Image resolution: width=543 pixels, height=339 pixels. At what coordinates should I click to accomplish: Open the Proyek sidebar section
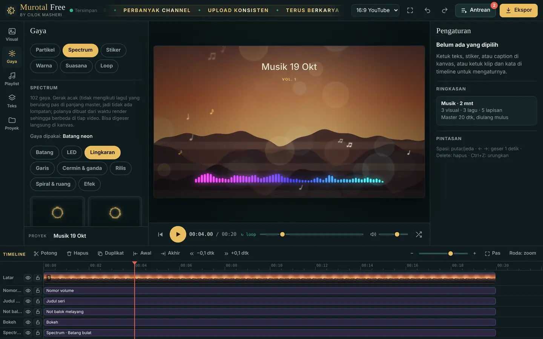point(12,124)
